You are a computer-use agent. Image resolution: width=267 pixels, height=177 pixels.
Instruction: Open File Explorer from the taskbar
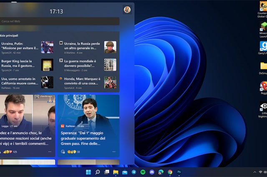pyautogui.click(x=116, y=172)
